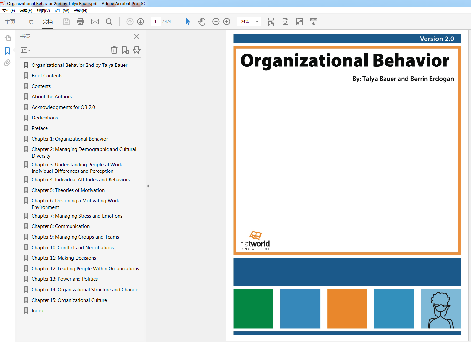Screen dimensions: 471x342
Task: Open read mode toolbar icon
Action: [x=314, y=22]
